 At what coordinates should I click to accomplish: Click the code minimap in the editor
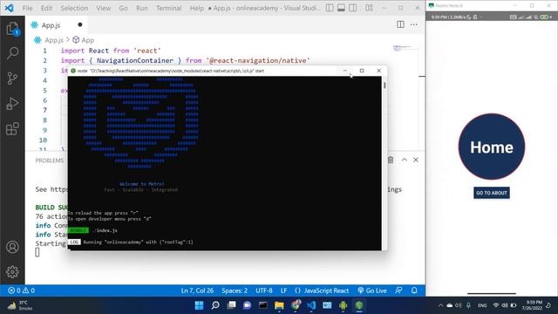pyautogui.click(x=402, y=48)
